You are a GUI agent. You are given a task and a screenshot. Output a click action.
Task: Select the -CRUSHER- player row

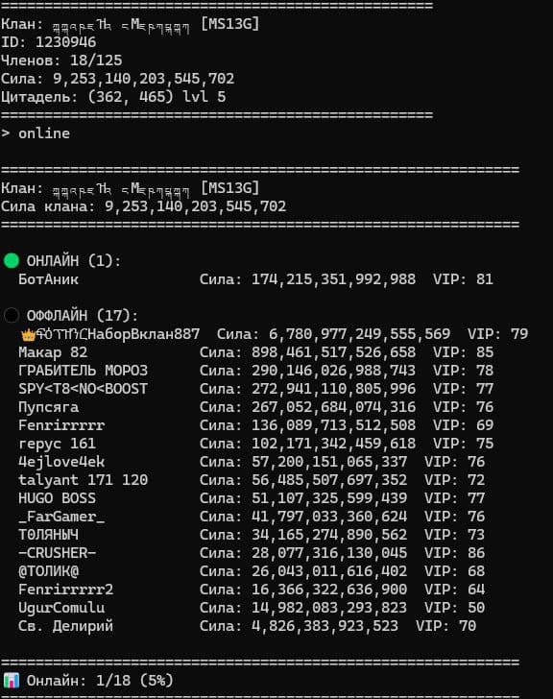tap(252, 553)
